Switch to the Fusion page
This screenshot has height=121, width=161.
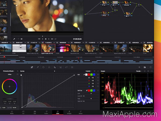(46, 112)
